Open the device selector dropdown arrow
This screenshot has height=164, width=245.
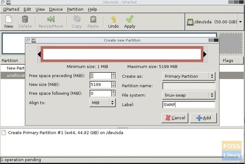(x=240, y=22)
